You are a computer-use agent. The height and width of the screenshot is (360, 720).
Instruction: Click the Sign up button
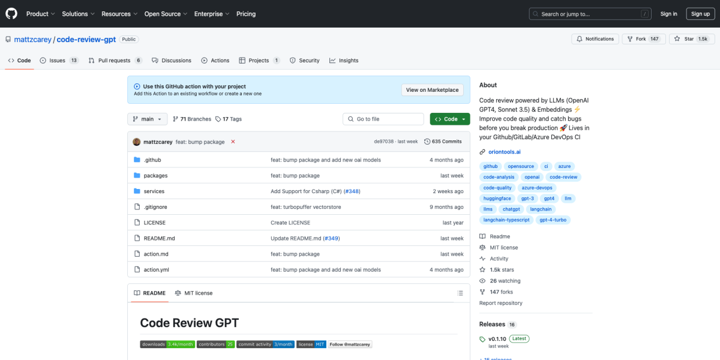(x=700, y=13)
